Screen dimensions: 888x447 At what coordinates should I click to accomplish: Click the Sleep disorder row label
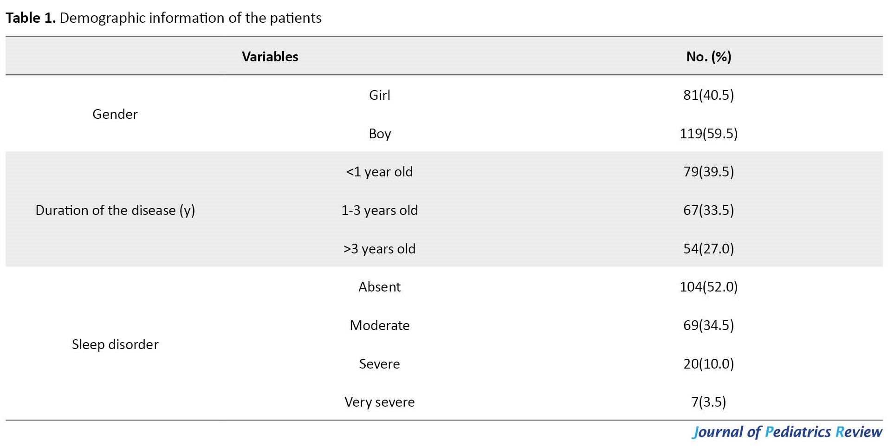(x=115, y=344)
